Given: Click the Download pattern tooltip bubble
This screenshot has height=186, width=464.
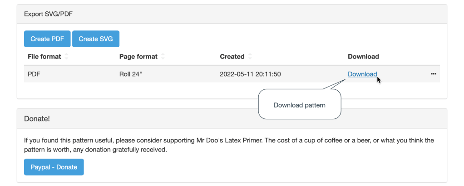Looking at the screenshot, I should [x=300, y=105].
